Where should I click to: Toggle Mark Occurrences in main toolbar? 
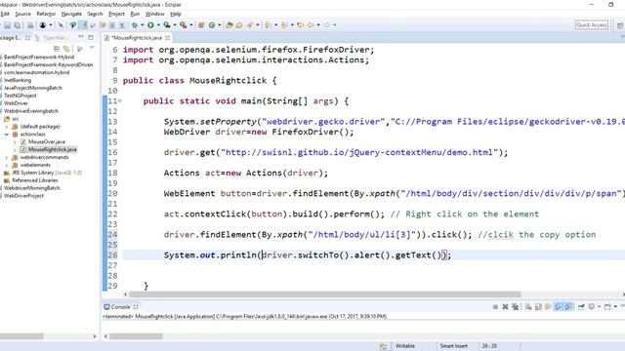(x=83, y=25)
